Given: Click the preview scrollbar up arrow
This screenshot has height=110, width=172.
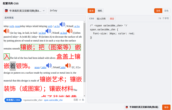Looking at the screenshot, I should (84, 22).
